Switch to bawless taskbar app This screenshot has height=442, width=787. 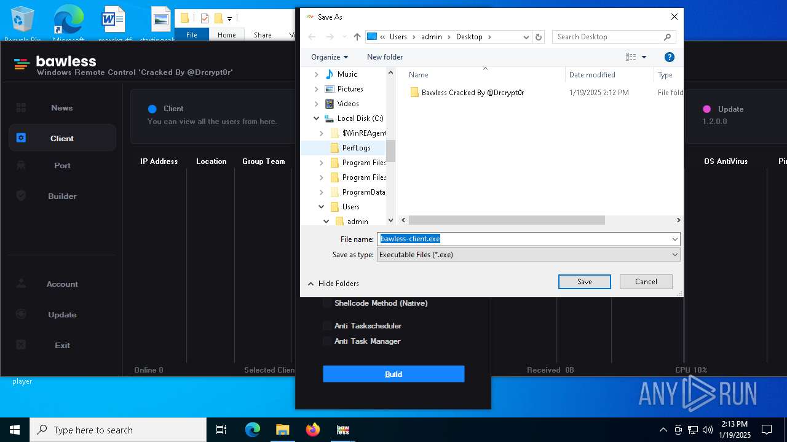[x=343, y=430]
